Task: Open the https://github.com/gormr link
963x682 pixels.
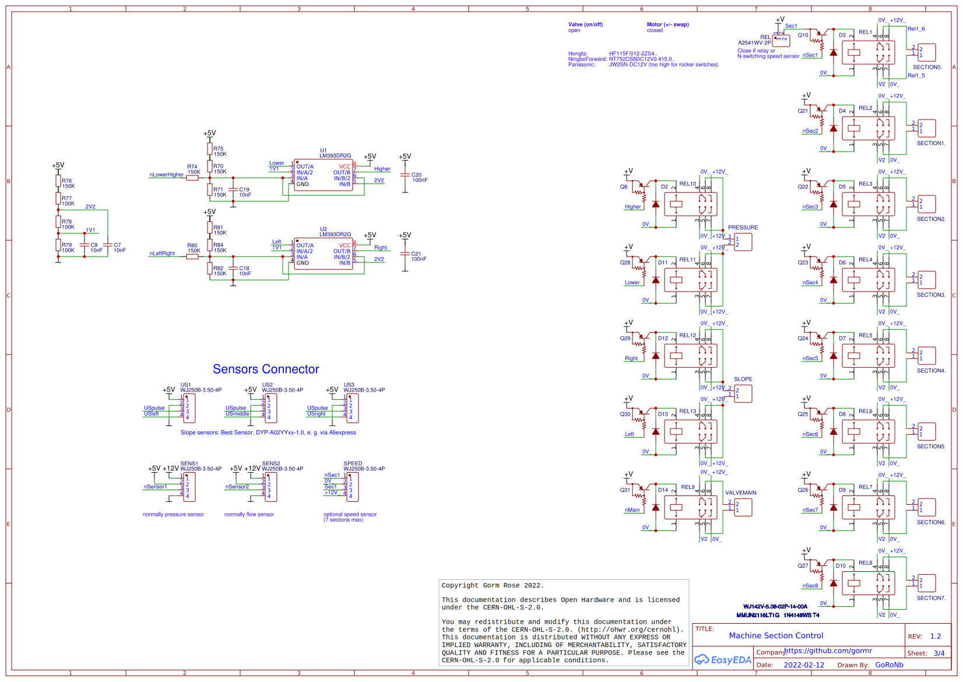Action: 828,651
